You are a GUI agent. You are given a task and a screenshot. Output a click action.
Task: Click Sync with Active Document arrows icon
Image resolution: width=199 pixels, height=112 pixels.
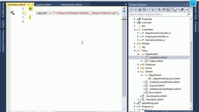pyautogui.click(x=160, y=10)
